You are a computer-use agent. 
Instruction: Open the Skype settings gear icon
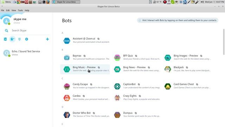(x=27, y=39)
